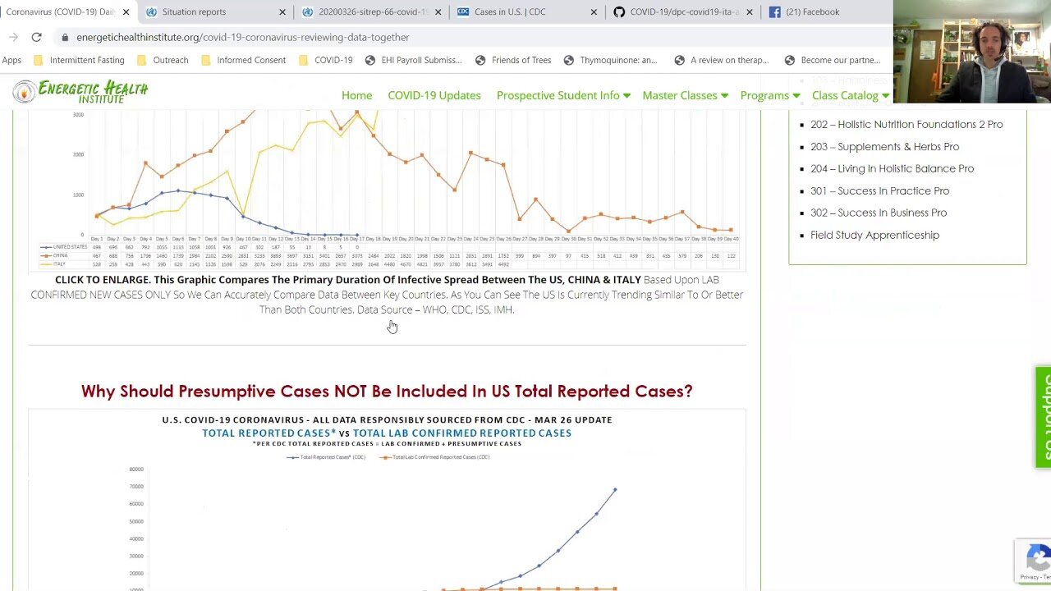Close the Situation reports tab
This screenshot has height=591, width=1051.
point(282,12)
